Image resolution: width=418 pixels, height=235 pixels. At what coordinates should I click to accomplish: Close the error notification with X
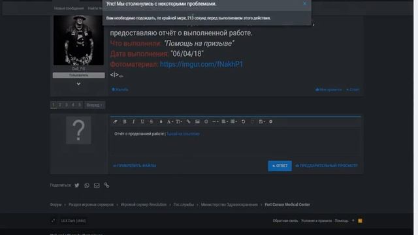point(305,4)
